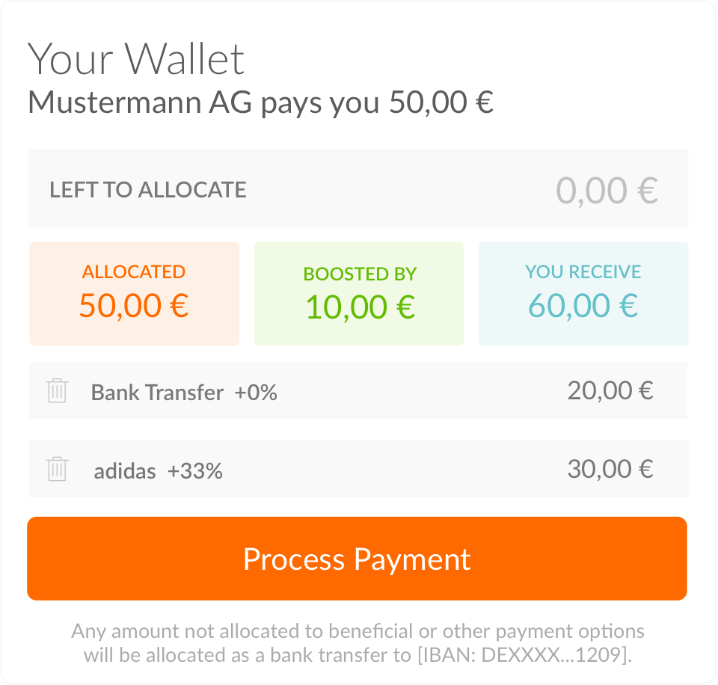This screenshot has height=685, width=718.
Task: Open the LEFT TO ALLOCATE section
Action: [x=148, y=189]
